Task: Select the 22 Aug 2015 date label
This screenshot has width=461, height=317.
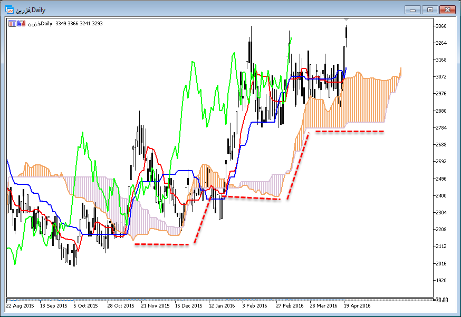Action: pos(20,305)
